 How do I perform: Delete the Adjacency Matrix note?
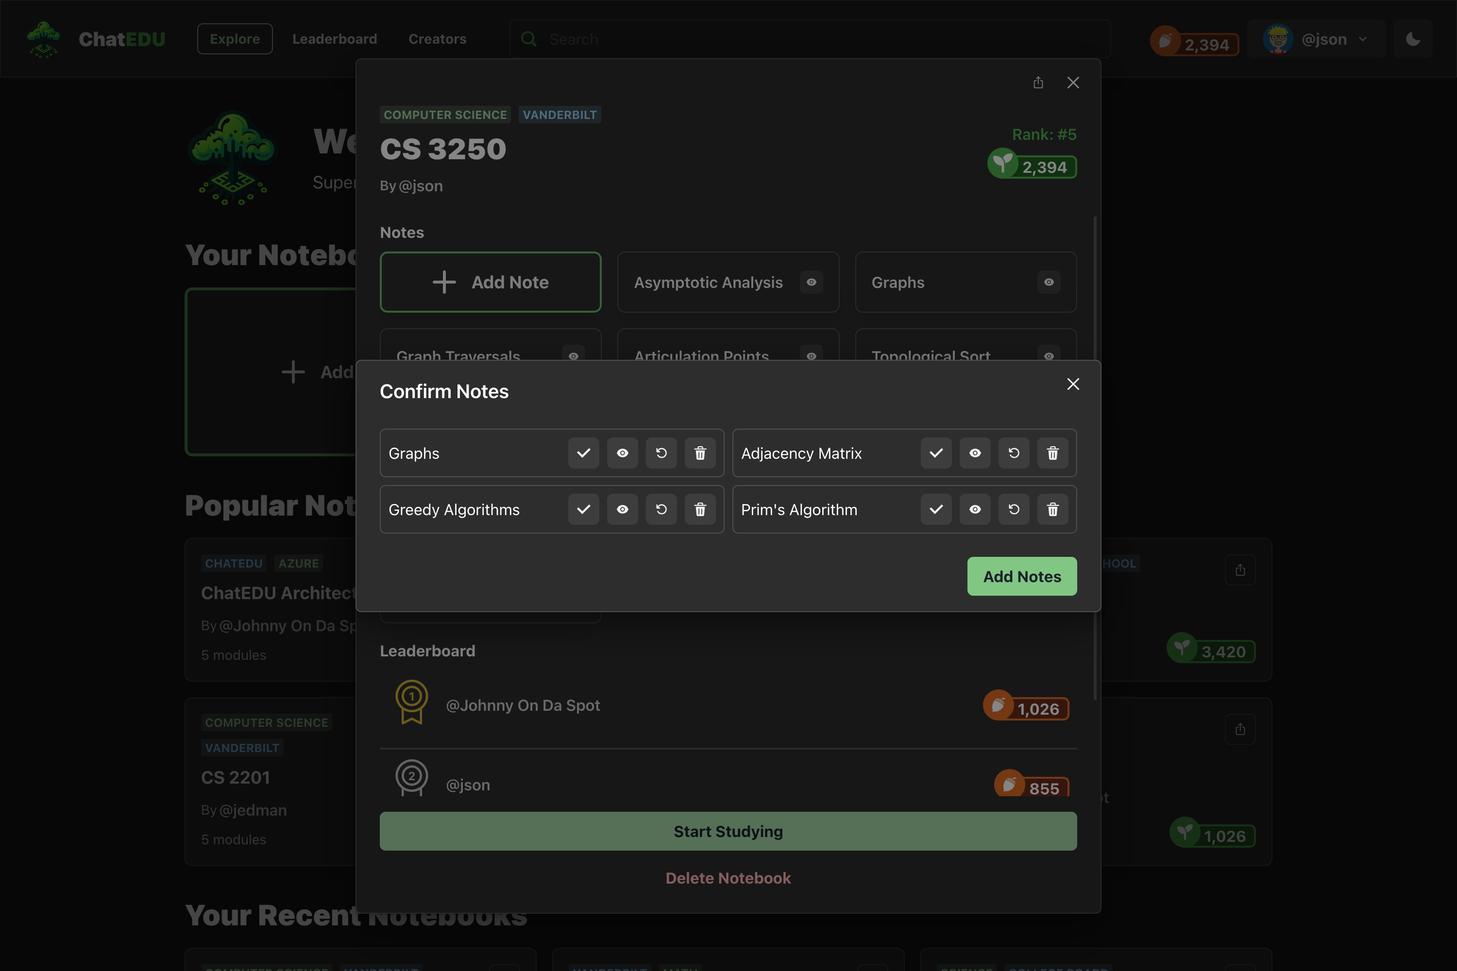1052,453
